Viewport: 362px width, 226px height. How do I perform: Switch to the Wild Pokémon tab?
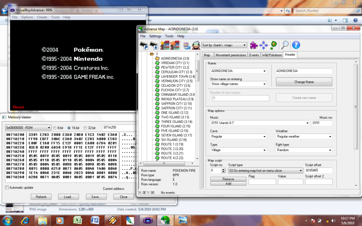272,55
